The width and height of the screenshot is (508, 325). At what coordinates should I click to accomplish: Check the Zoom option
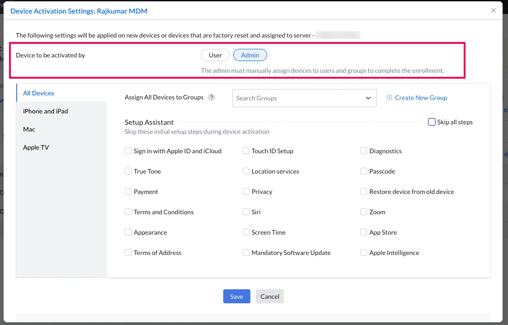pyautogui.click(x=363, y=212)
